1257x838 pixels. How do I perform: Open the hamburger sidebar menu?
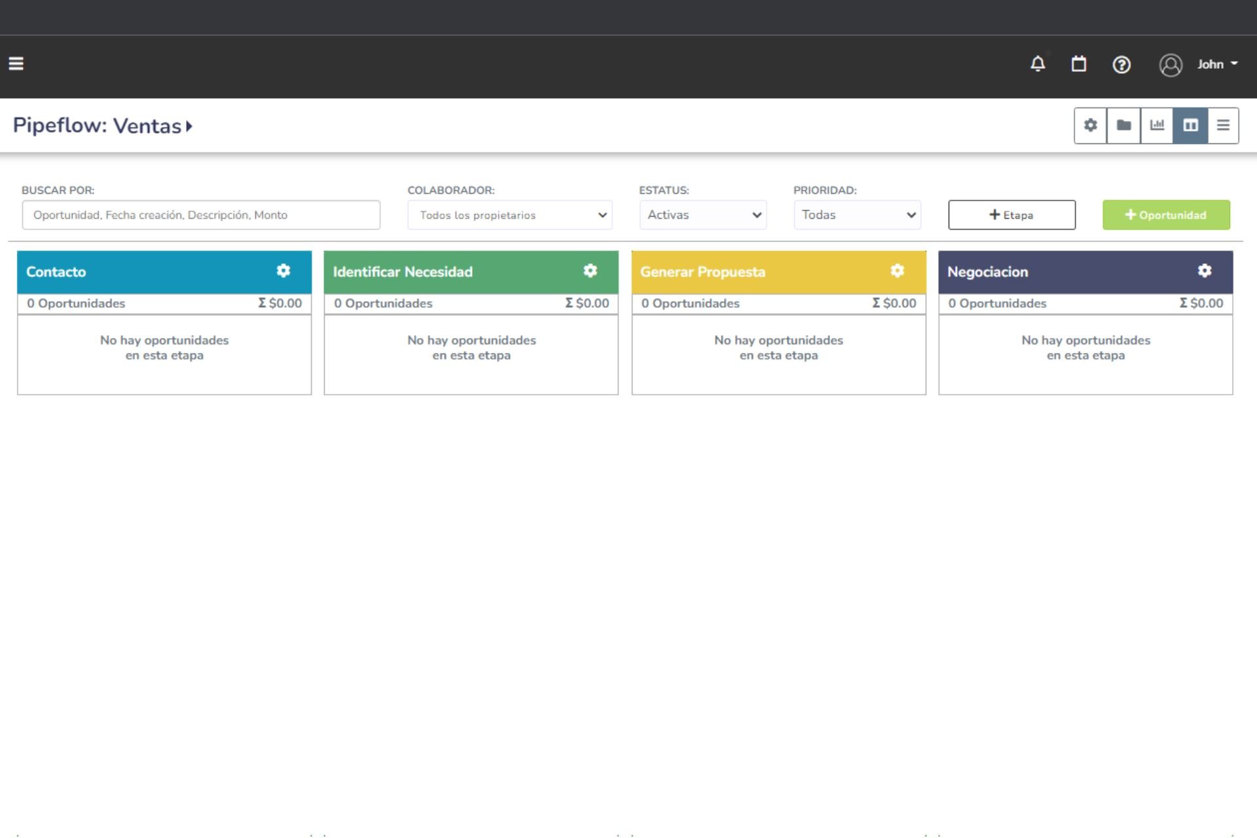[16, 64]
